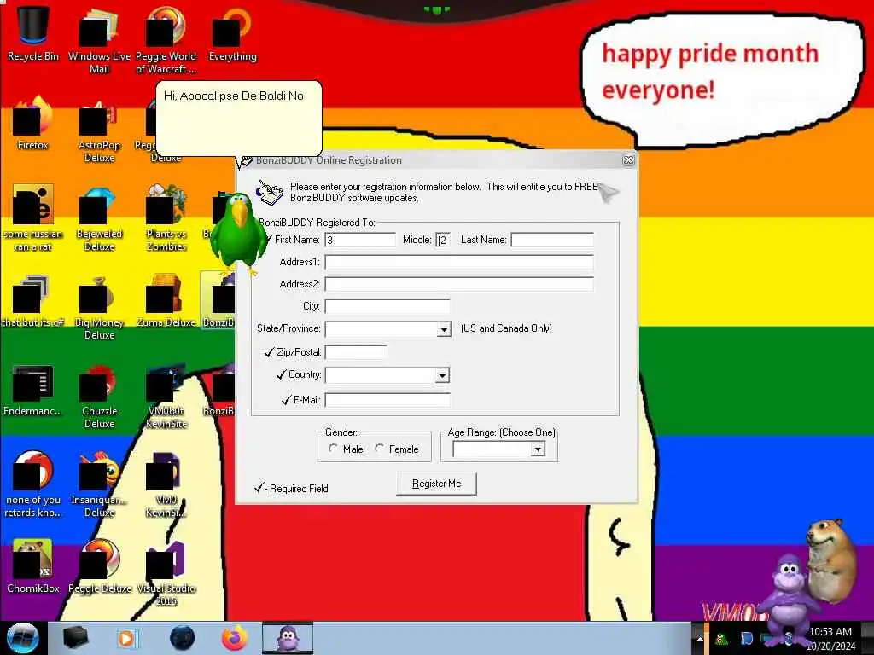Click the E-Mail input field
874x655 pixels.
tap(387, 400)
